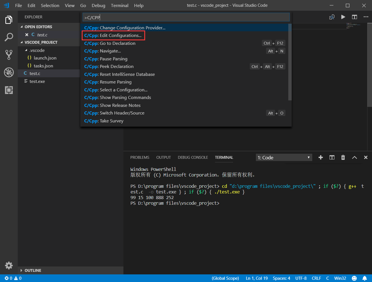The width and height of the screenshot is (372, 282).
Task: Collapse the VSCODE_PROJECT section
Action: [x=22, y=42]
